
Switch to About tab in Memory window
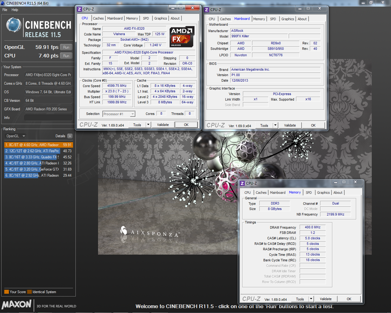click(x=338, y=193)
